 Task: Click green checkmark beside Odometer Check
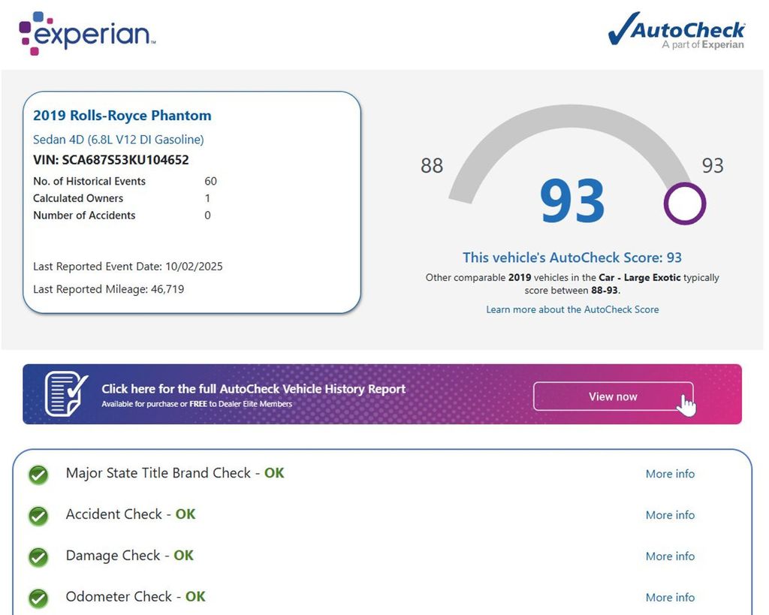38,598
